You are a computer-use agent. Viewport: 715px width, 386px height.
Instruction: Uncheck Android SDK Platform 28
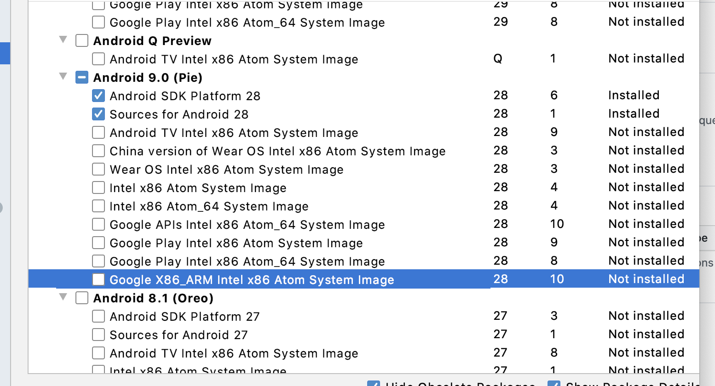pos(98,96)
